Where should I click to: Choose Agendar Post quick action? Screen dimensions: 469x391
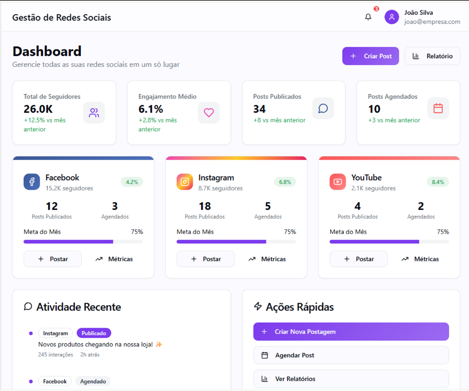coord(351,355)
